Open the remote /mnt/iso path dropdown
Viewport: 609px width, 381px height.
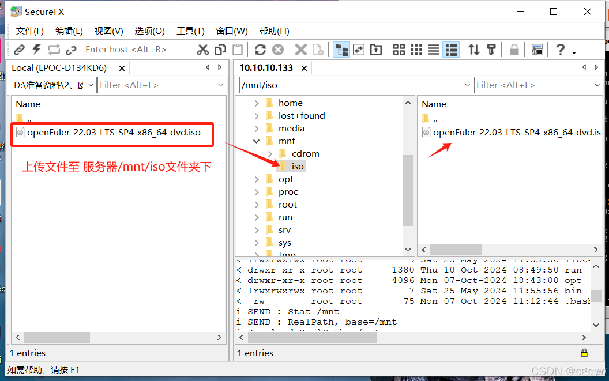click(467, 85)
